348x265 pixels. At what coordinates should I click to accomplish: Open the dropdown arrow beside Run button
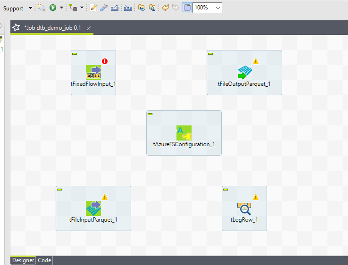tap(62, 8)
